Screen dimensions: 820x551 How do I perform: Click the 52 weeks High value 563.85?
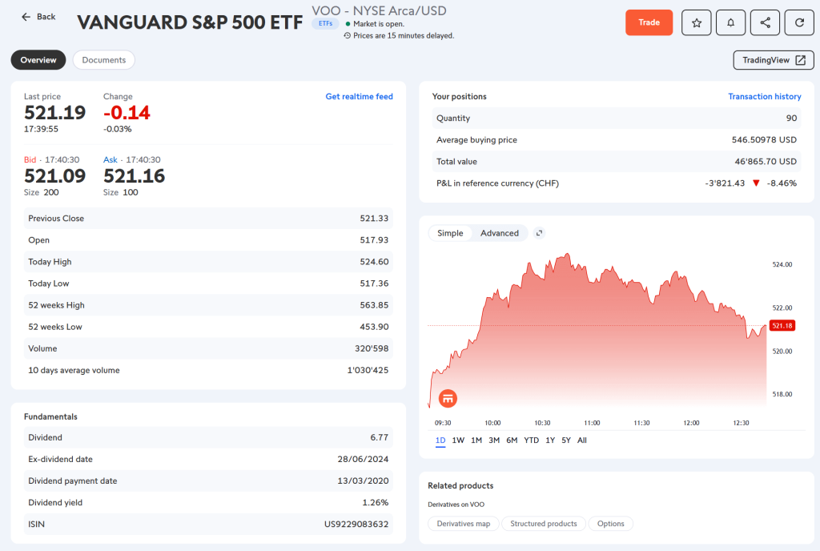pos(374,305)
